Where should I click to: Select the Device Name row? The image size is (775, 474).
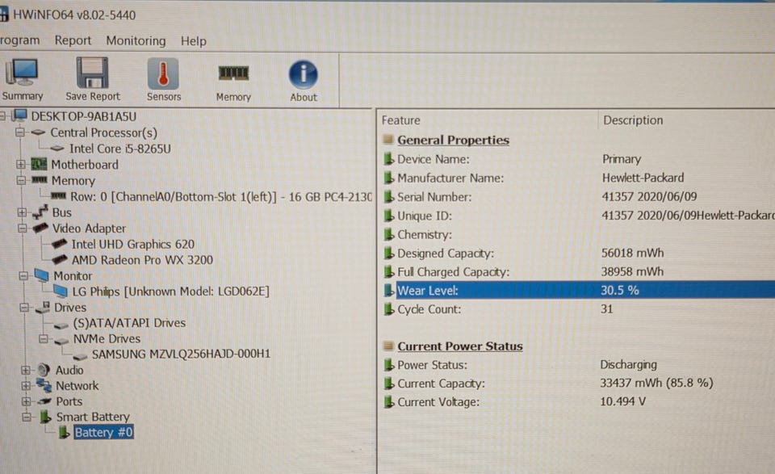[579, 158]
